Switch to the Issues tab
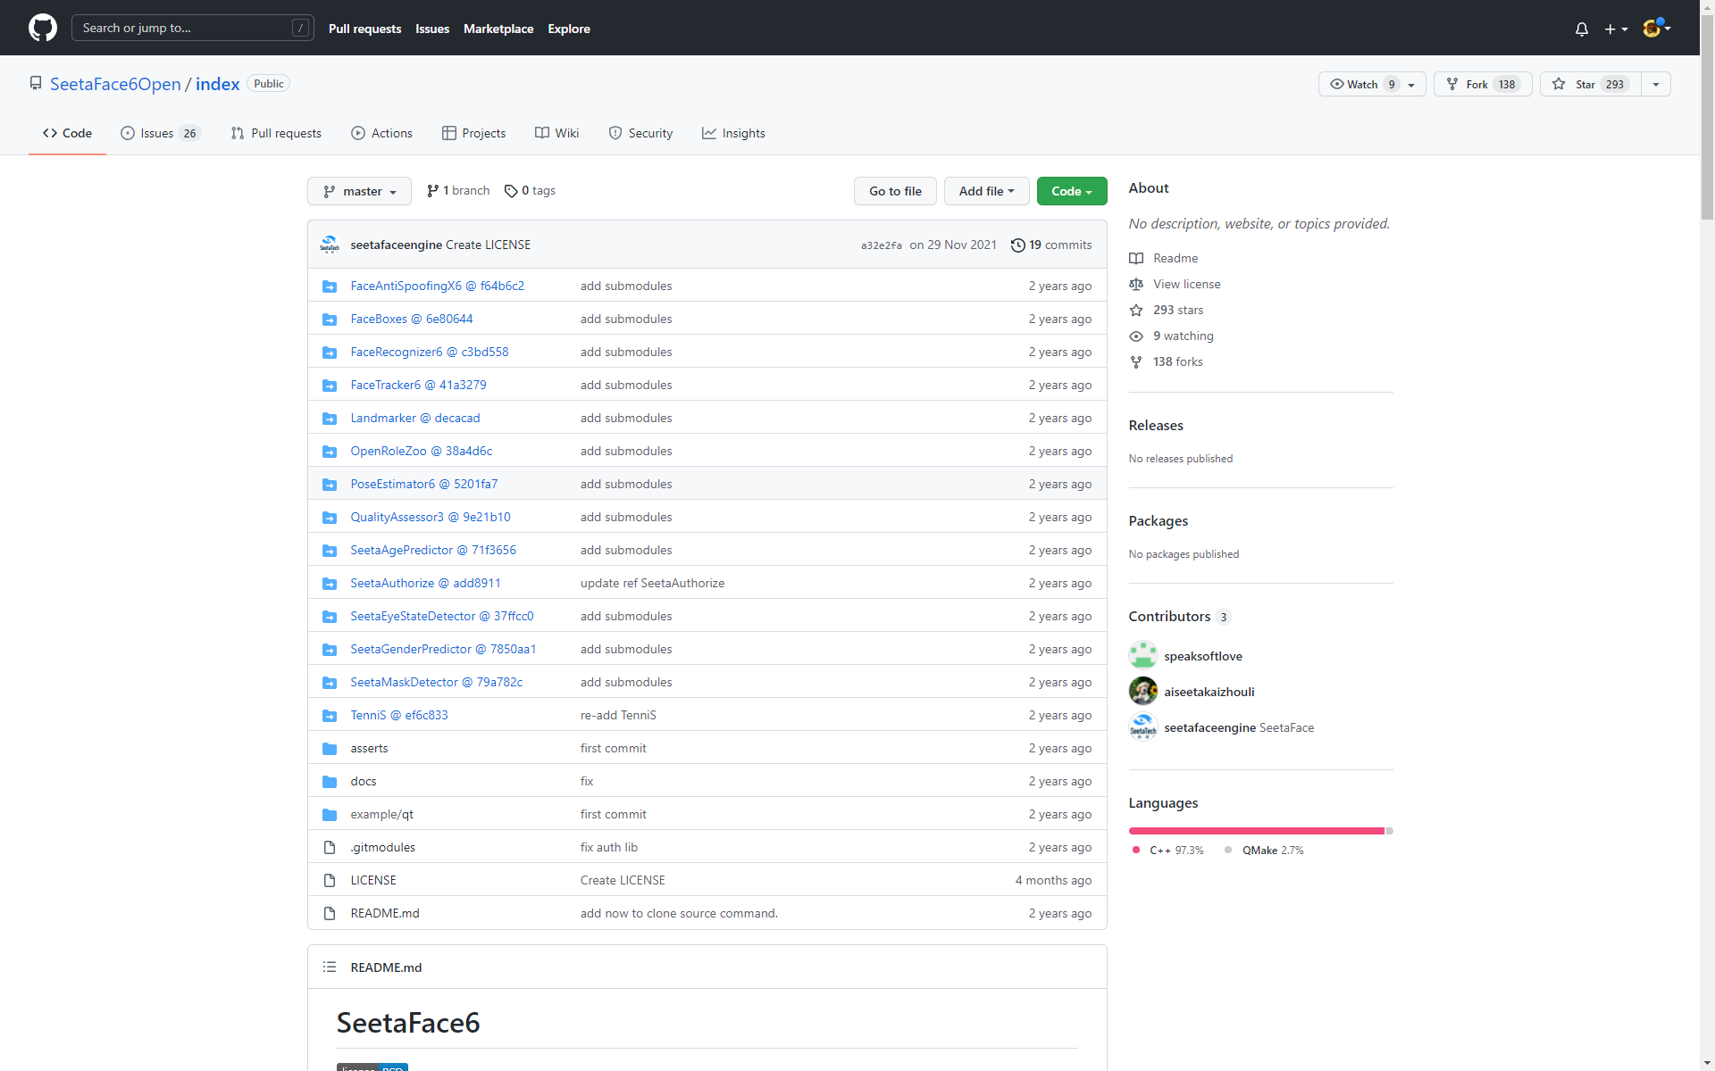Image resolution: width=1715 pixels, height=1071 pixels. (x=161, y=133)
